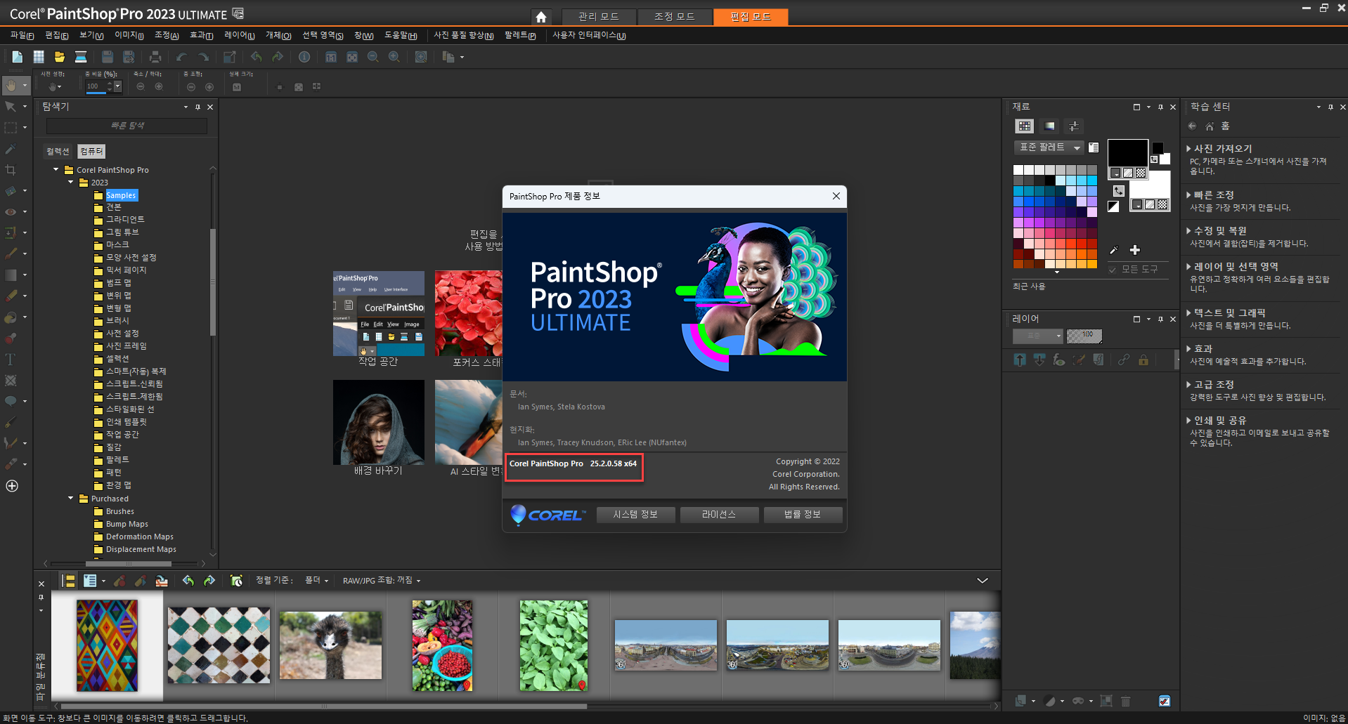Open the 폴더 sort dropdown

316,580
